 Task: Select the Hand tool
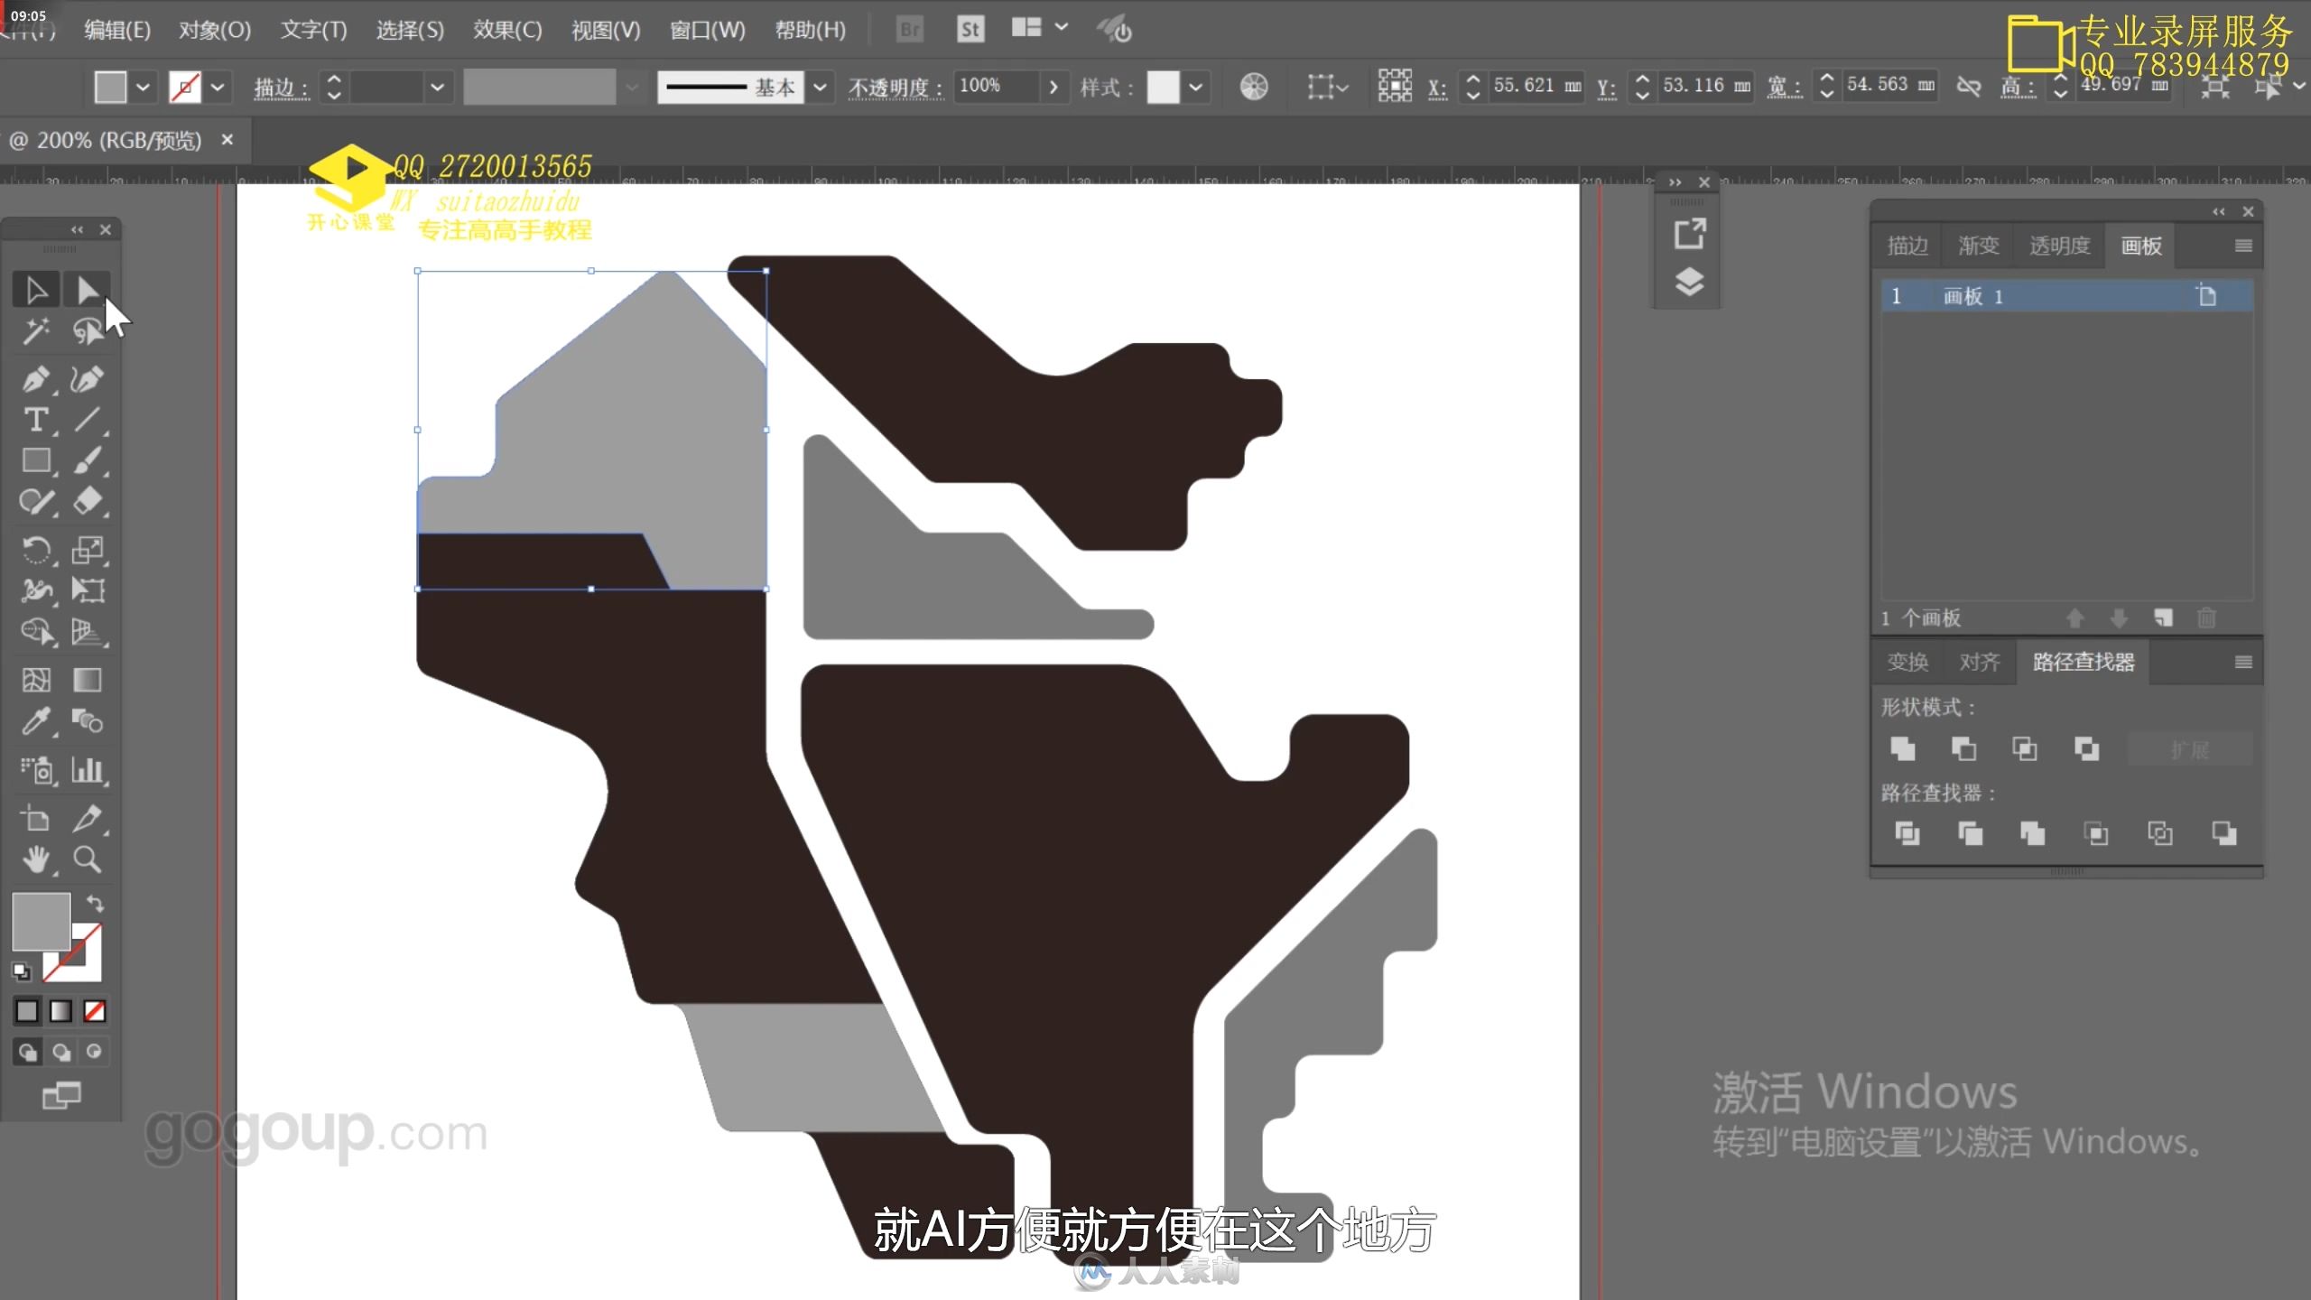click(x=36, y=859)
